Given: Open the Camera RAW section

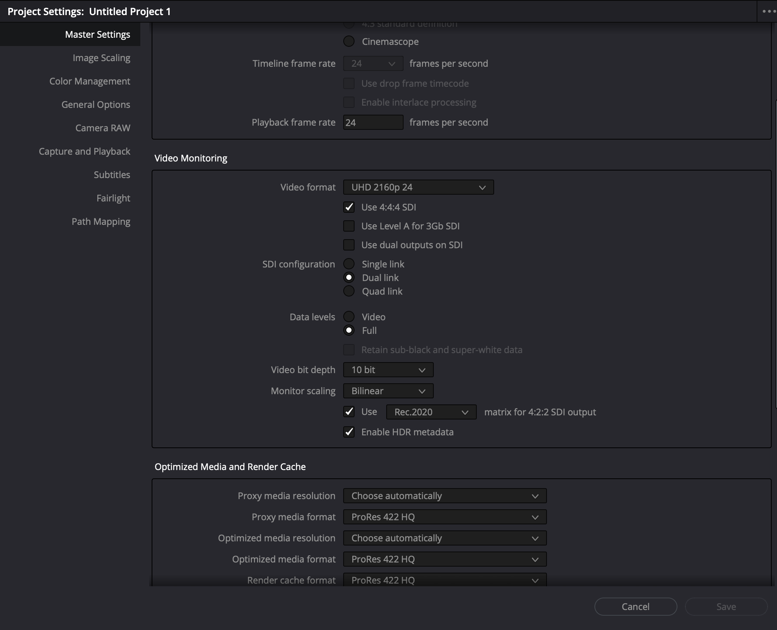Looking at the screenshot, I should point(103,128).
